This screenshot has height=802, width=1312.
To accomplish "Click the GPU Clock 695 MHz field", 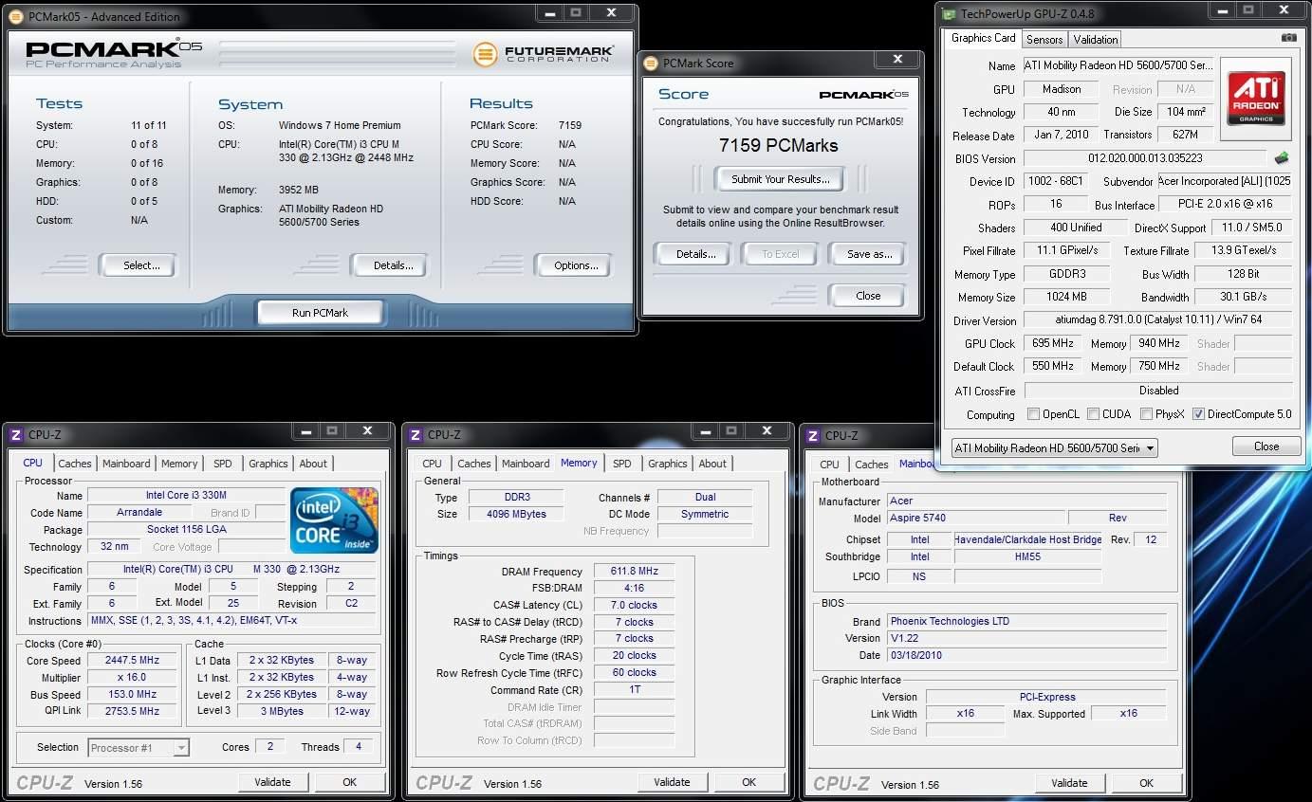I will pyautogui.click(x=1052, y=343).
